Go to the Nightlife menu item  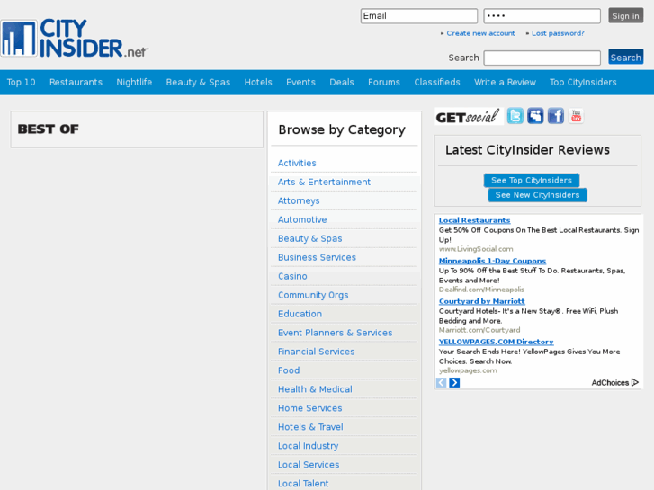pyautogui.click(x=134, y=82)
